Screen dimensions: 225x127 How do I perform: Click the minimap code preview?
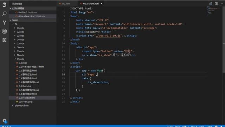213,11
